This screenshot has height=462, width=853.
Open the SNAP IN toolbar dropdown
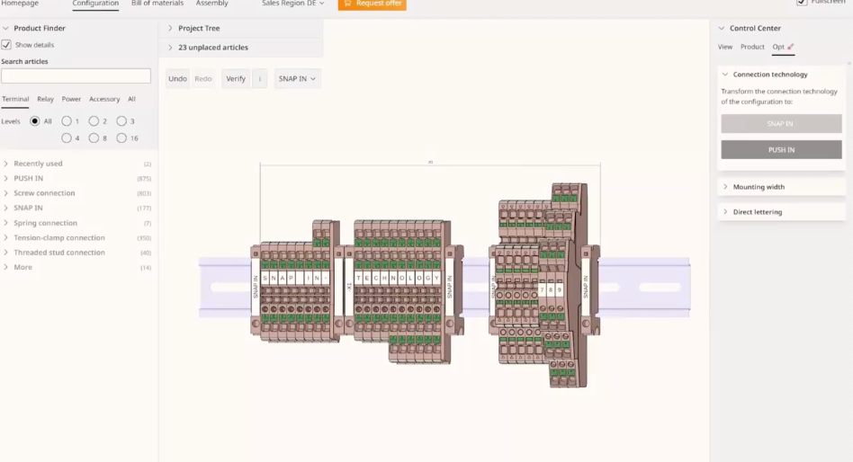(x=297, y=79)
